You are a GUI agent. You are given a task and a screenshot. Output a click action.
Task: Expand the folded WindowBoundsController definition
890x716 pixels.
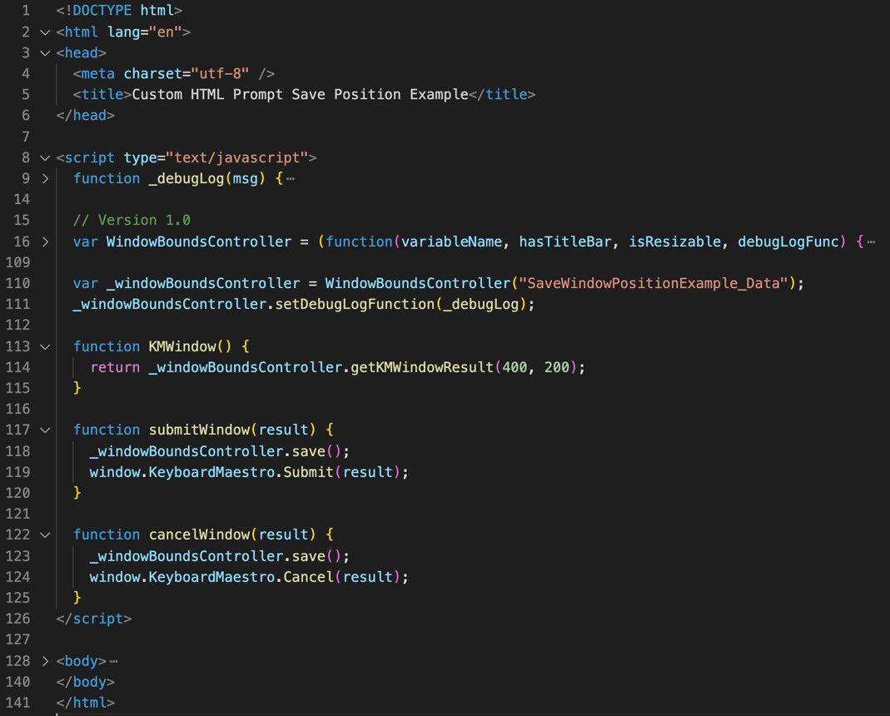45,242
